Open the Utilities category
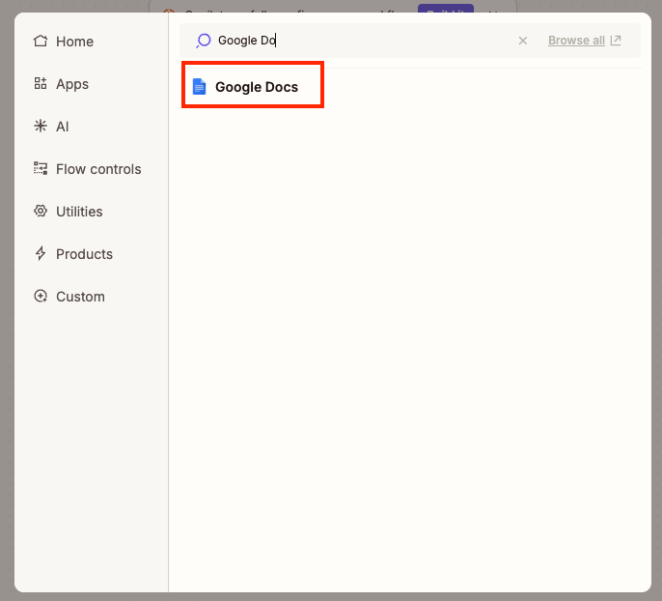 click(68, 212)
